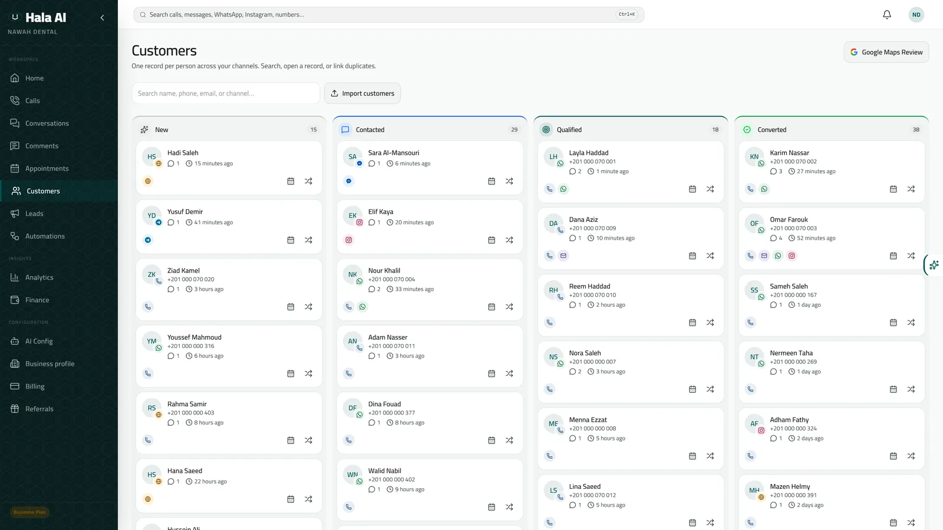Collapse the sidebar with the chevron arrow
The height and width of the screenshot is (530, 943).
[x=102, y=18]
